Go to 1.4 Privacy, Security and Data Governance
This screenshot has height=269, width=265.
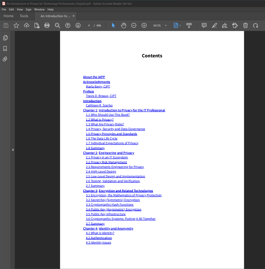click(x=115, y=129)
